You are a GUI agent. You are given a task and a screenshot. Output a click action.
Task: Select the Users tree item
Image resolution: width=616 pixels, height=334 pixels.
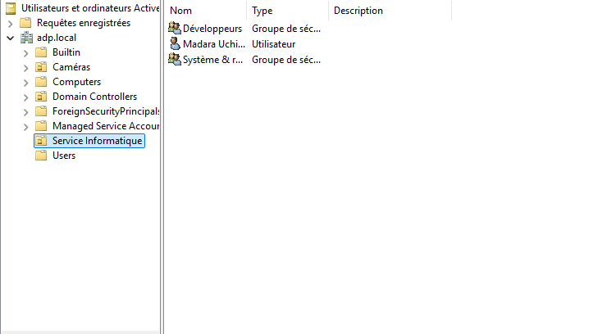click(x=64, y=156)
